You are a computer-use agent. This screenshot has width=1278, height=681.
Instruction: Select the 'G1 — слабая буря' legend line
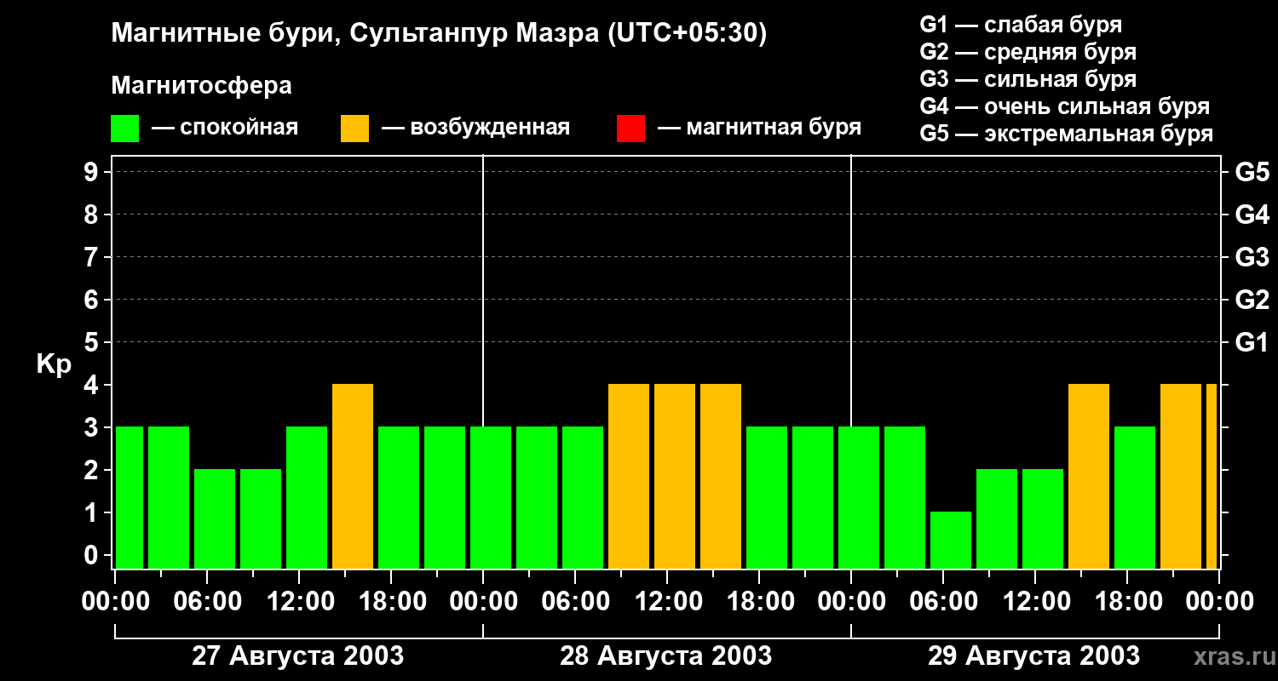point(1021,25)
